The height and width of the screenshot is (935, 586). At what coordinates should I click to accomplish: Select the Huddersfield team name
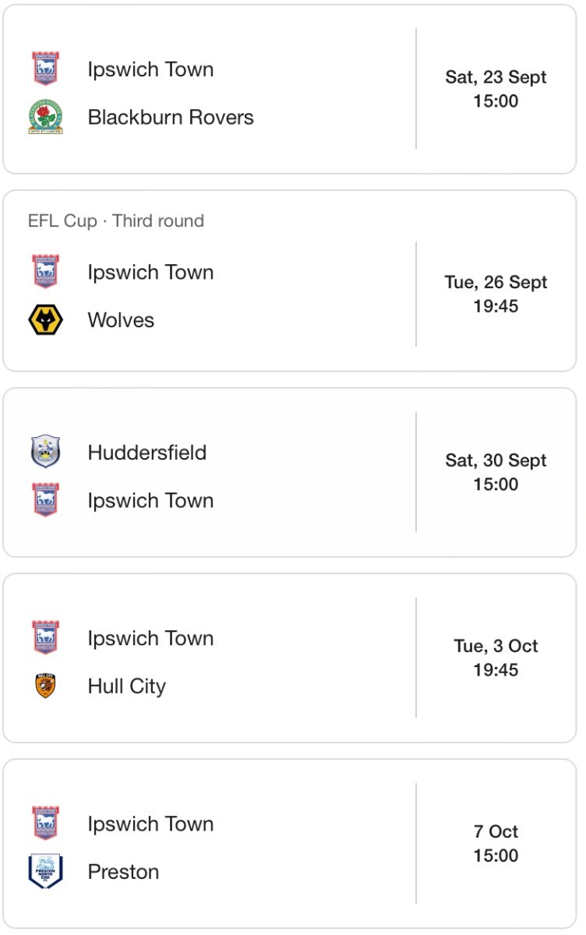click(x=147, y=452)
